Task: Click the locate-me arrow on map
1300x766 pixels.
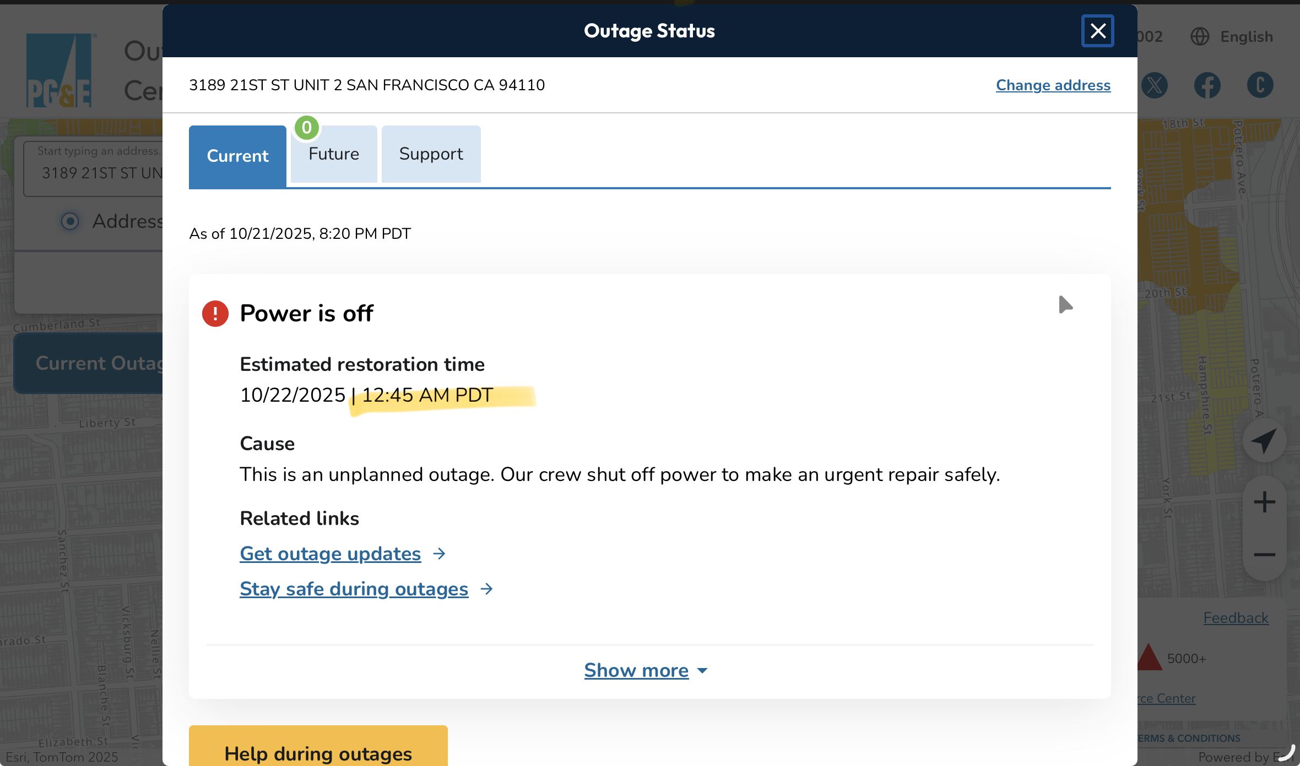Action: 1264,440
